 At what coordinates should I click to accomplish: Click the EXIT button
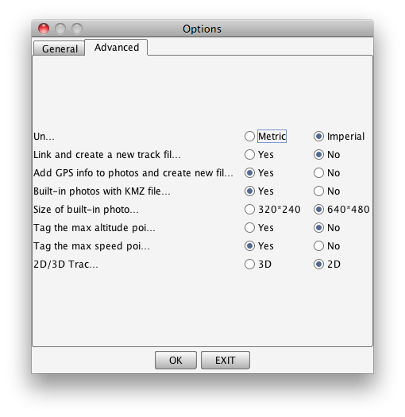click(x=226, y=360)
